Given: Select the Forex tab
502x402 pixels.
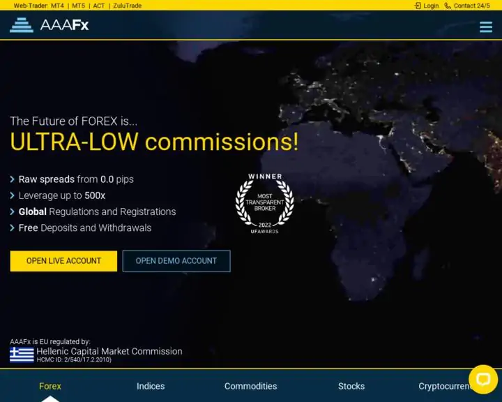Looking at the screenshot, I should pyautogui.click(x=50, y=386).
